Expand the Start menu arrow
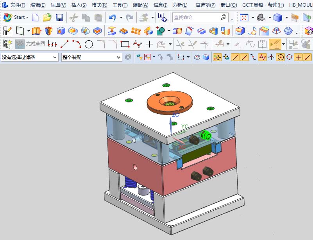This screenshot has height=240, width=313. [x=26, y=18]
